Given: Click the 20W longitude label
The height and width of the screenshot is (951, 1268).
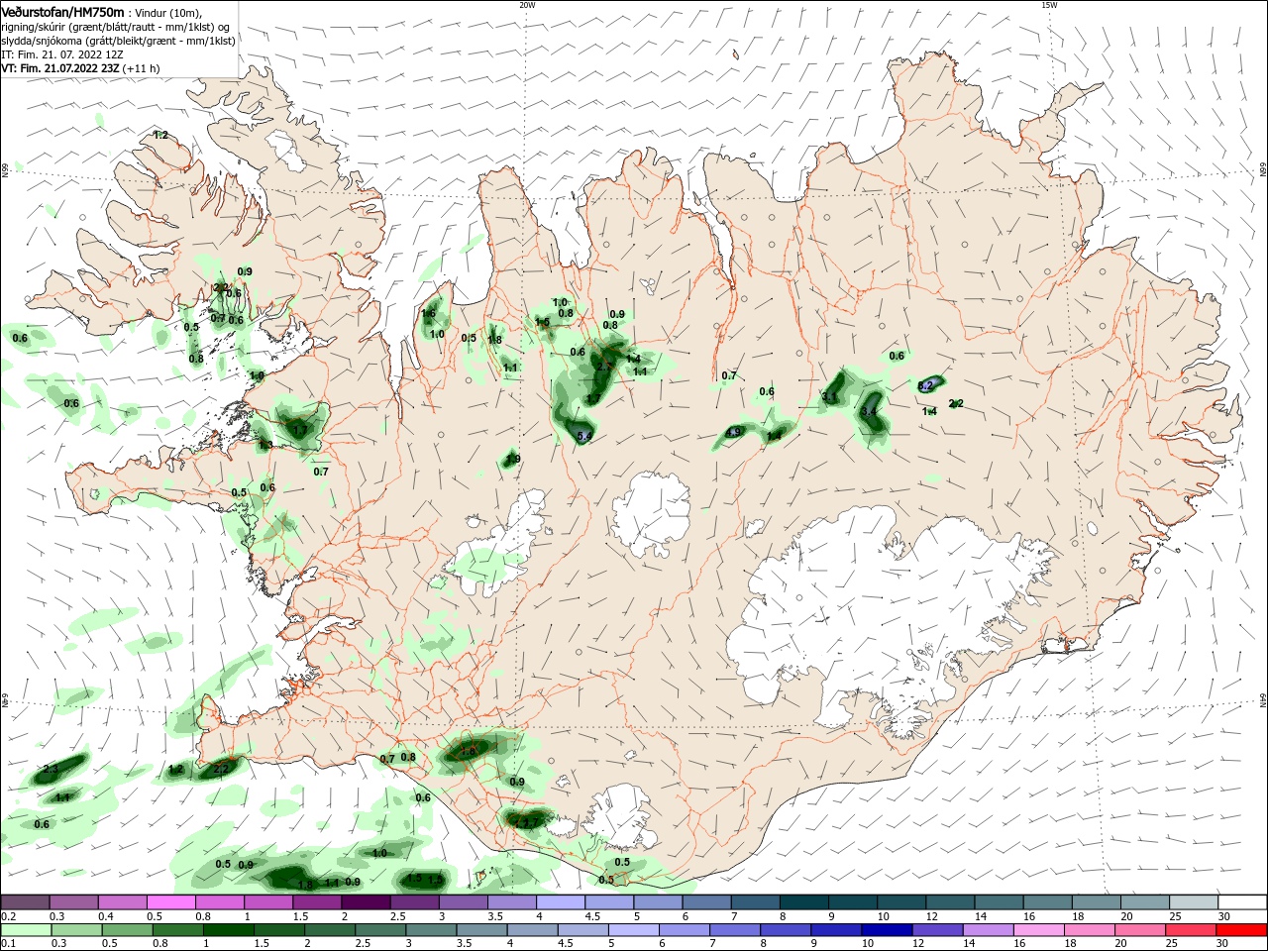Looking at the screenshot, I should 527,5.
